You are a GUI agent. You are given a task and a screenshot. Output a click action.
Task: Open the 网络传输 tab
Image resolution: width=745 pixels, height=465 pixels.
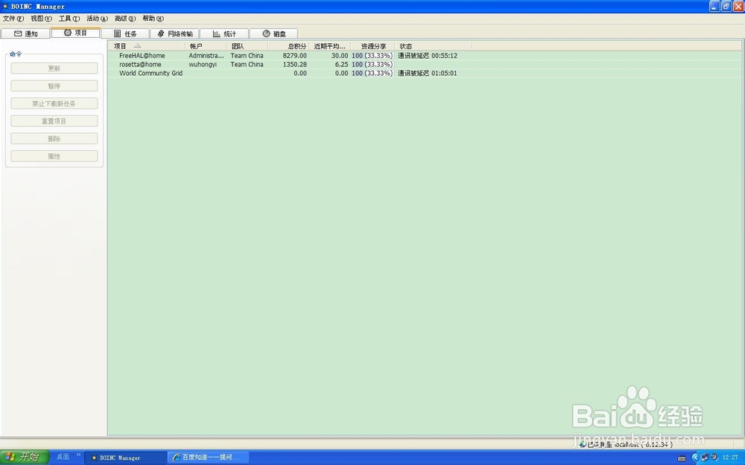click(175, 33)
